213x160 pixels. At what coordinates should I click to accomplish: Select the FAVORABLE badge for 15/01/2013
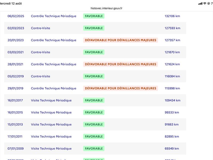point(94,125)
